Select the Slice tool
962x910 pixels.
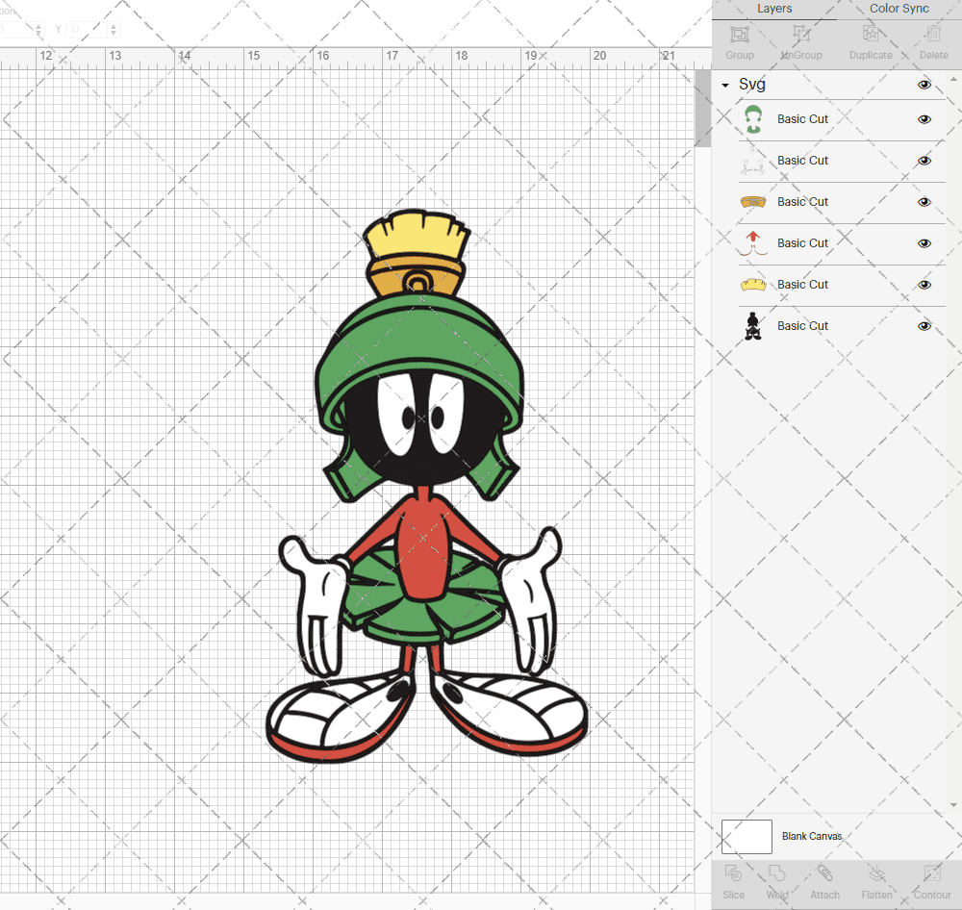[x=733, y=880]
